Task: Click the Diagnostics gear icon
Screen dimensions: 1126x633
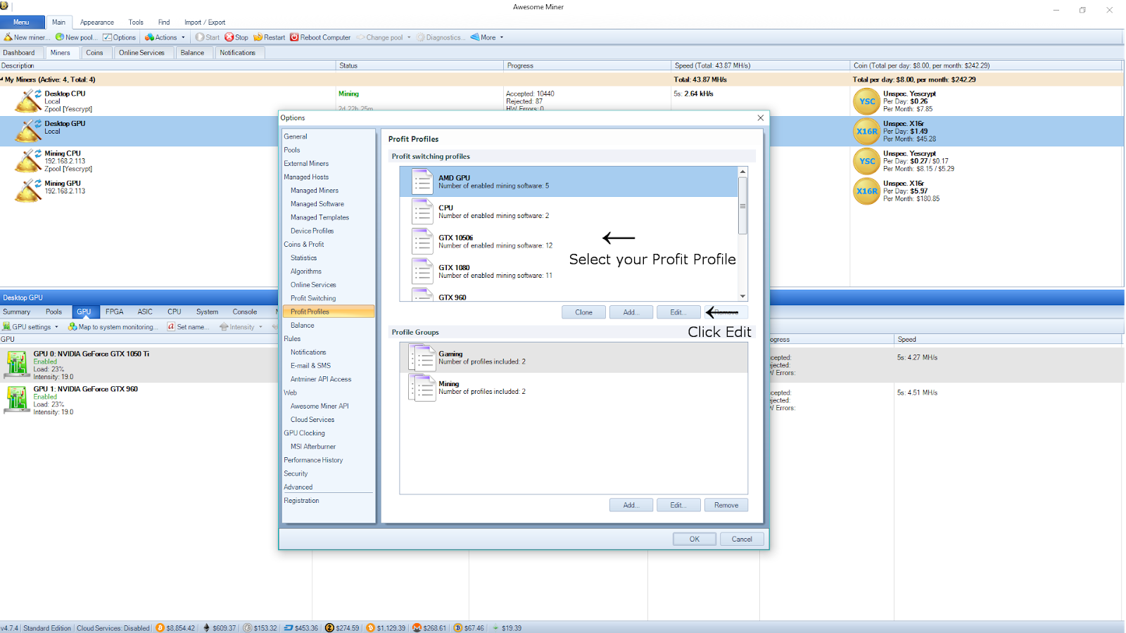Action: (421, 37)
